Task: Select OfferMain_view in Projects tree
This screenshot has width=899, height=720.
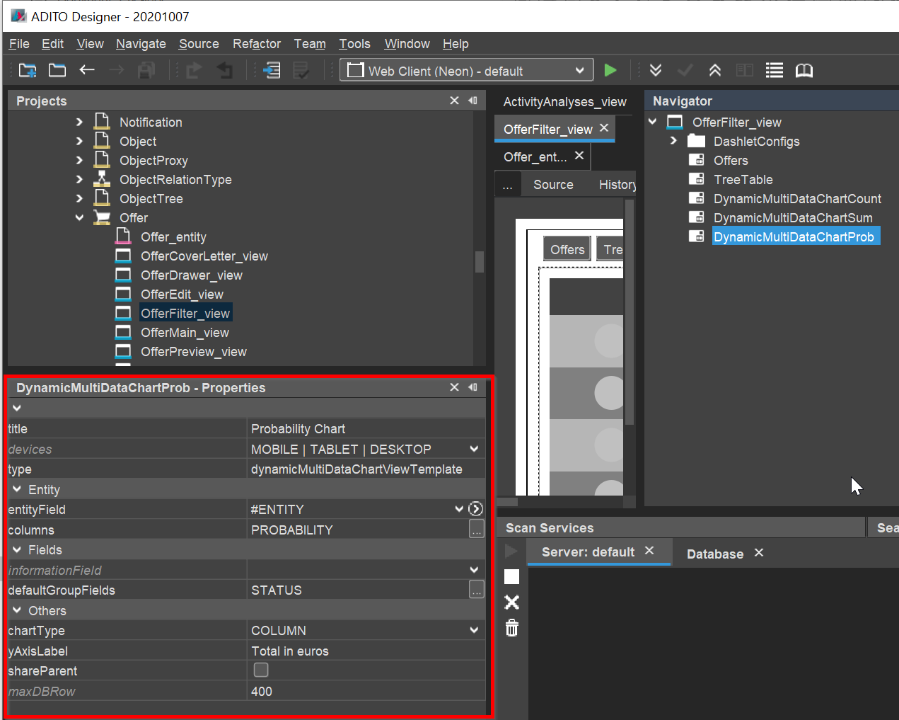Action: tap(185, 333)
